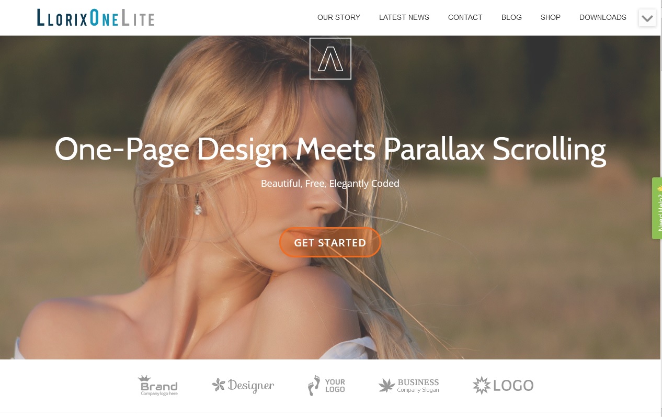Click the Business Company Slogan leaf logo
The image size is (662, 417).
click(409, 386)
